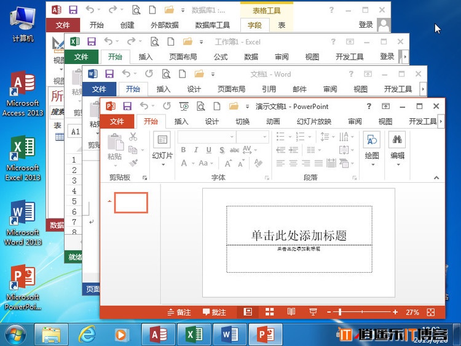Click the Save icon in Excel title bar
This screenshot has height=346, width=461.
(92, 41)
